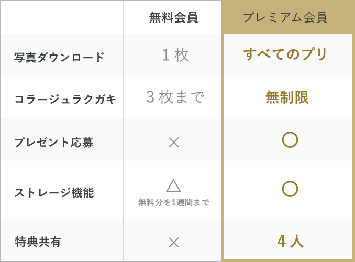The image size is (355, 262).
Task: Click the 無料分を1週間まで note text
Action: tap(174, 202)
